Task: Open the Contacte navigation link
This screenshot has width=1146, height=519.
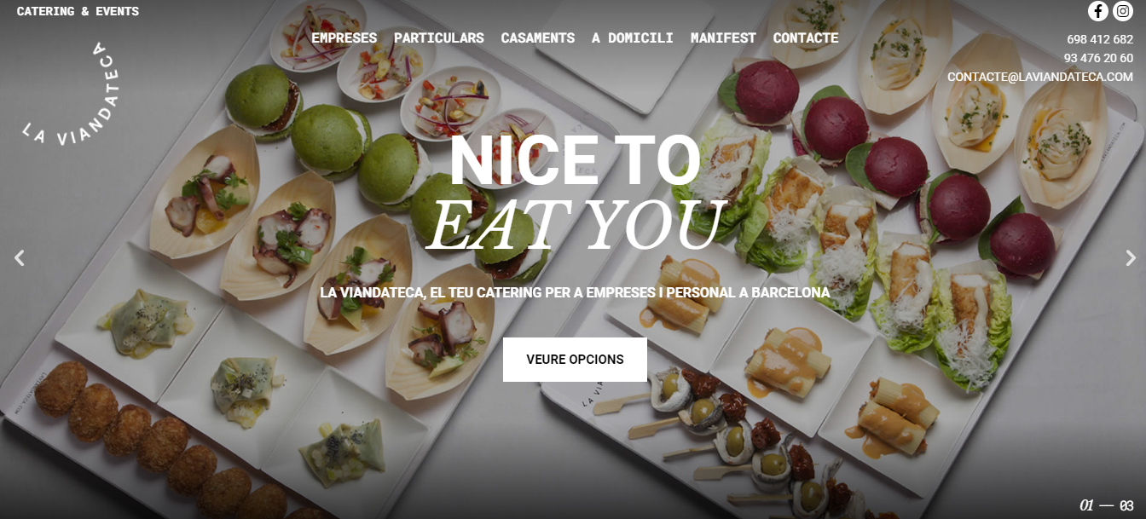Action: click(x=806, y=38)
